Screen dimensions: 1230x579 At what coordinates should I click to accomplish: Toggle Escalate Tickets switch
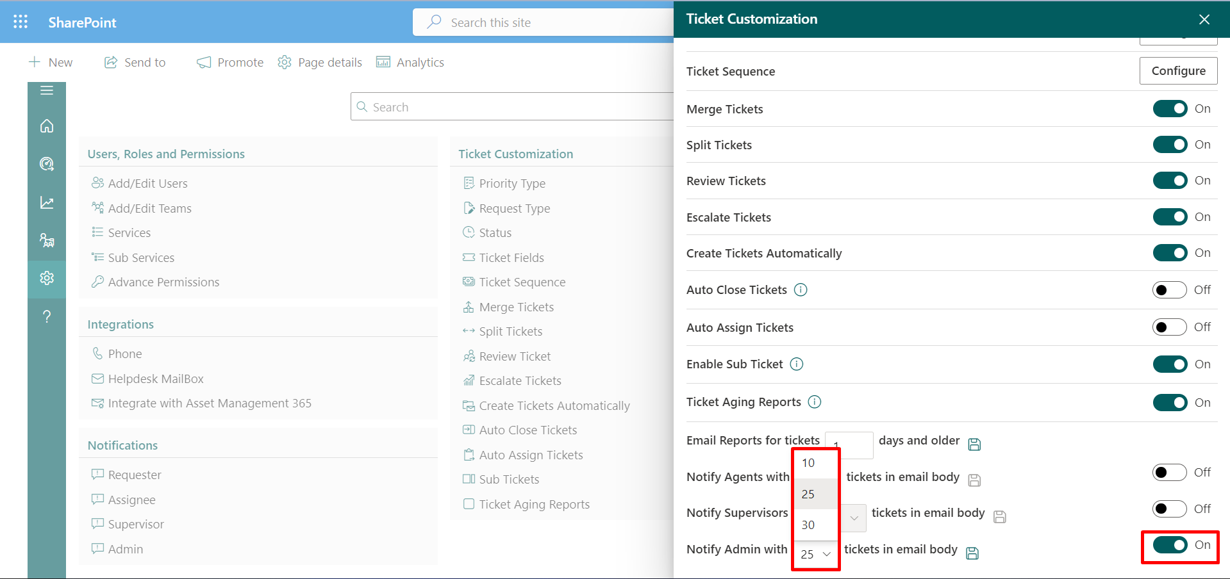(1170, 217)
